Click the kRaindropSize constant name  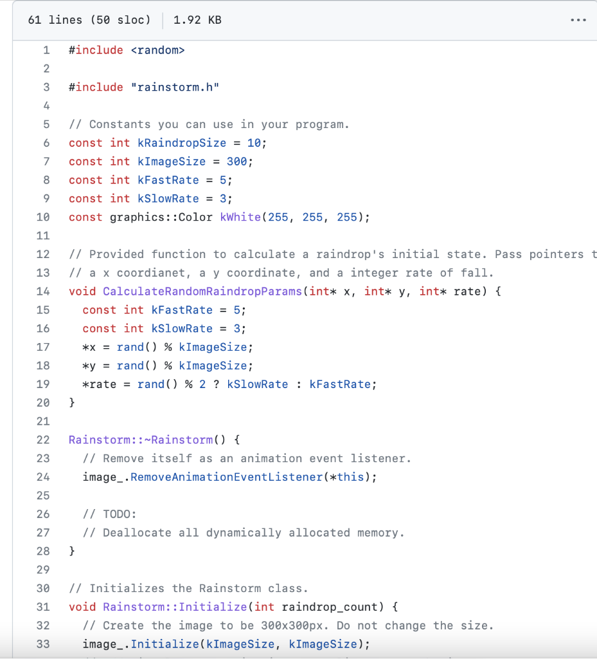click(182, 143)
